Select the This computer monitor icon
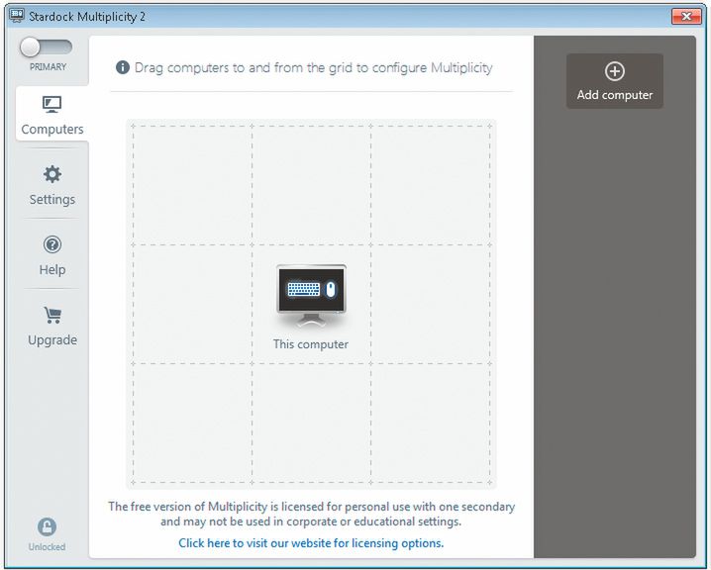 (x=311, y=296)
